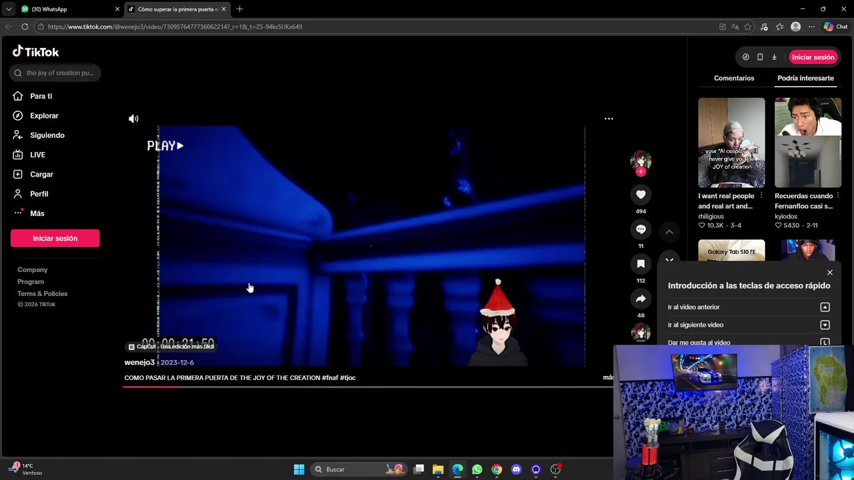
Task: Click the TikTok search field
Action: pyautogui.click(x=55, y=73)
